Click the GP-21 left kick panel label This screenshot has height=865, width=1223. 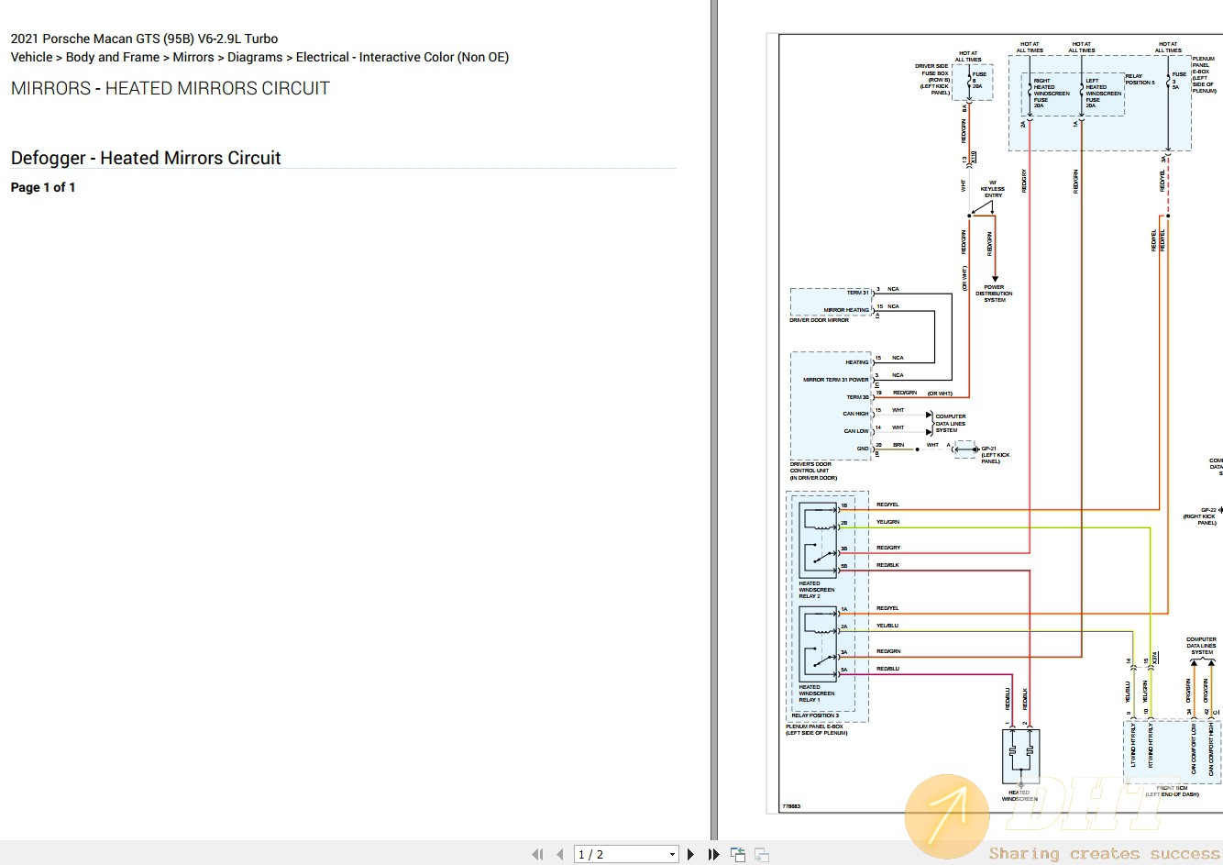[x=995, y=455]
